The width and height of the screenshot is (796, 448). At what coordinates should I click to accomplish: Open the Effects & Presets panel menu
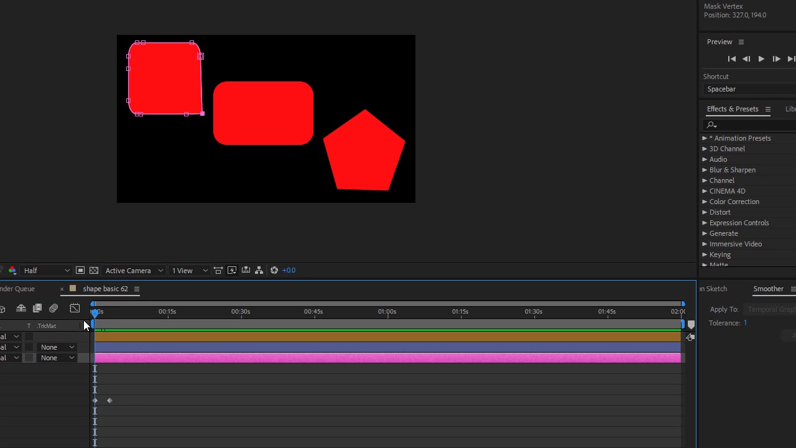768,109
